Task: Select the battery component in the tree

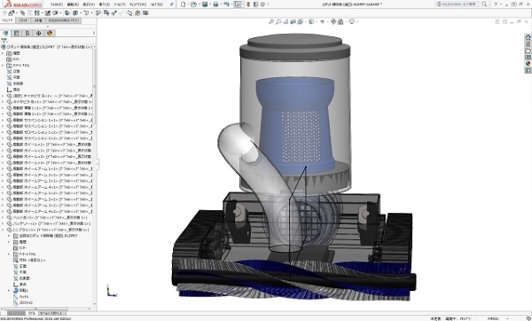Action: [x=51, y=223]
